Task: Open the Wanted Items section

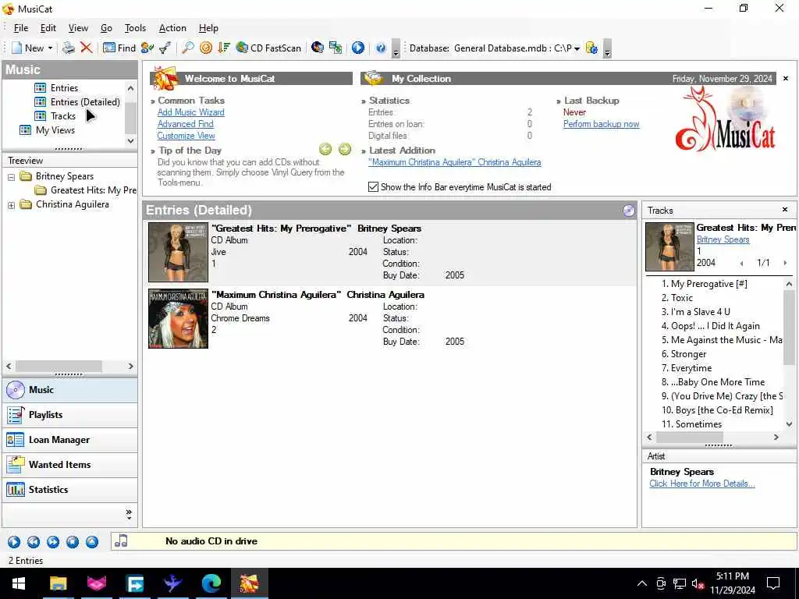Action: tap(69, 465)
